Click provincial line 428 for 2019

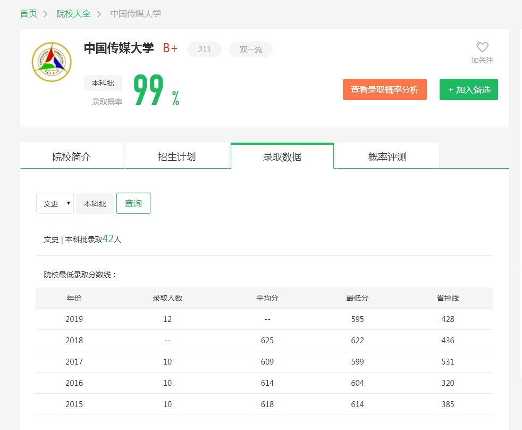tap(448, 319)
